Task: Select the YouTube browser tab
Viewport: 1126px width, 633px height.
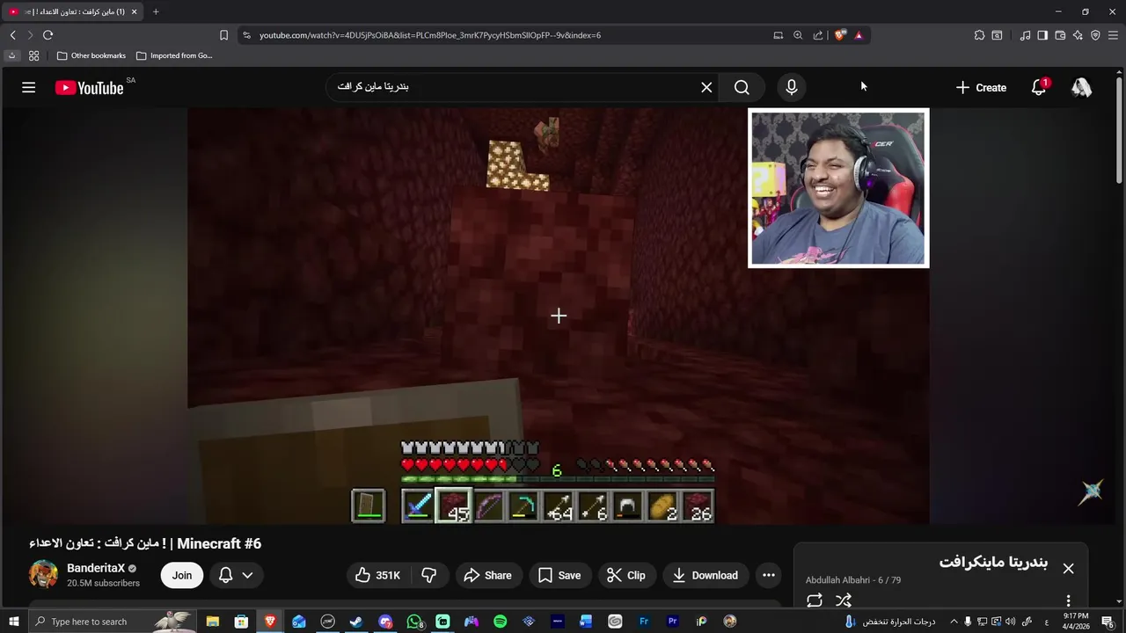Action: point(72,11)
